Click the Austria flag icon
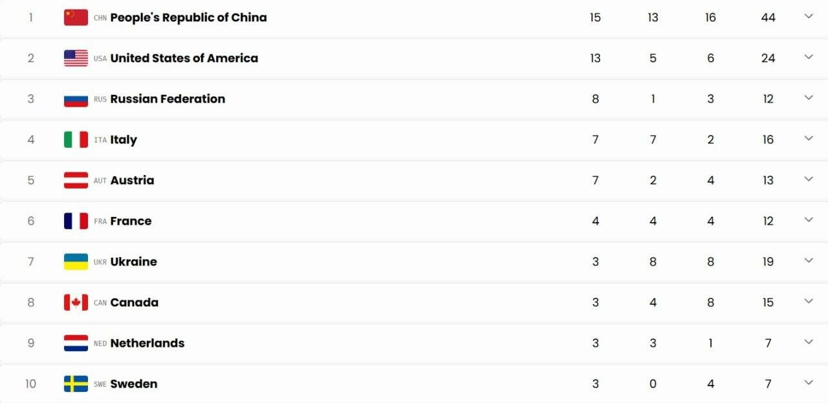The height and width of the screenshot is (403, 828). pos(76,180)
